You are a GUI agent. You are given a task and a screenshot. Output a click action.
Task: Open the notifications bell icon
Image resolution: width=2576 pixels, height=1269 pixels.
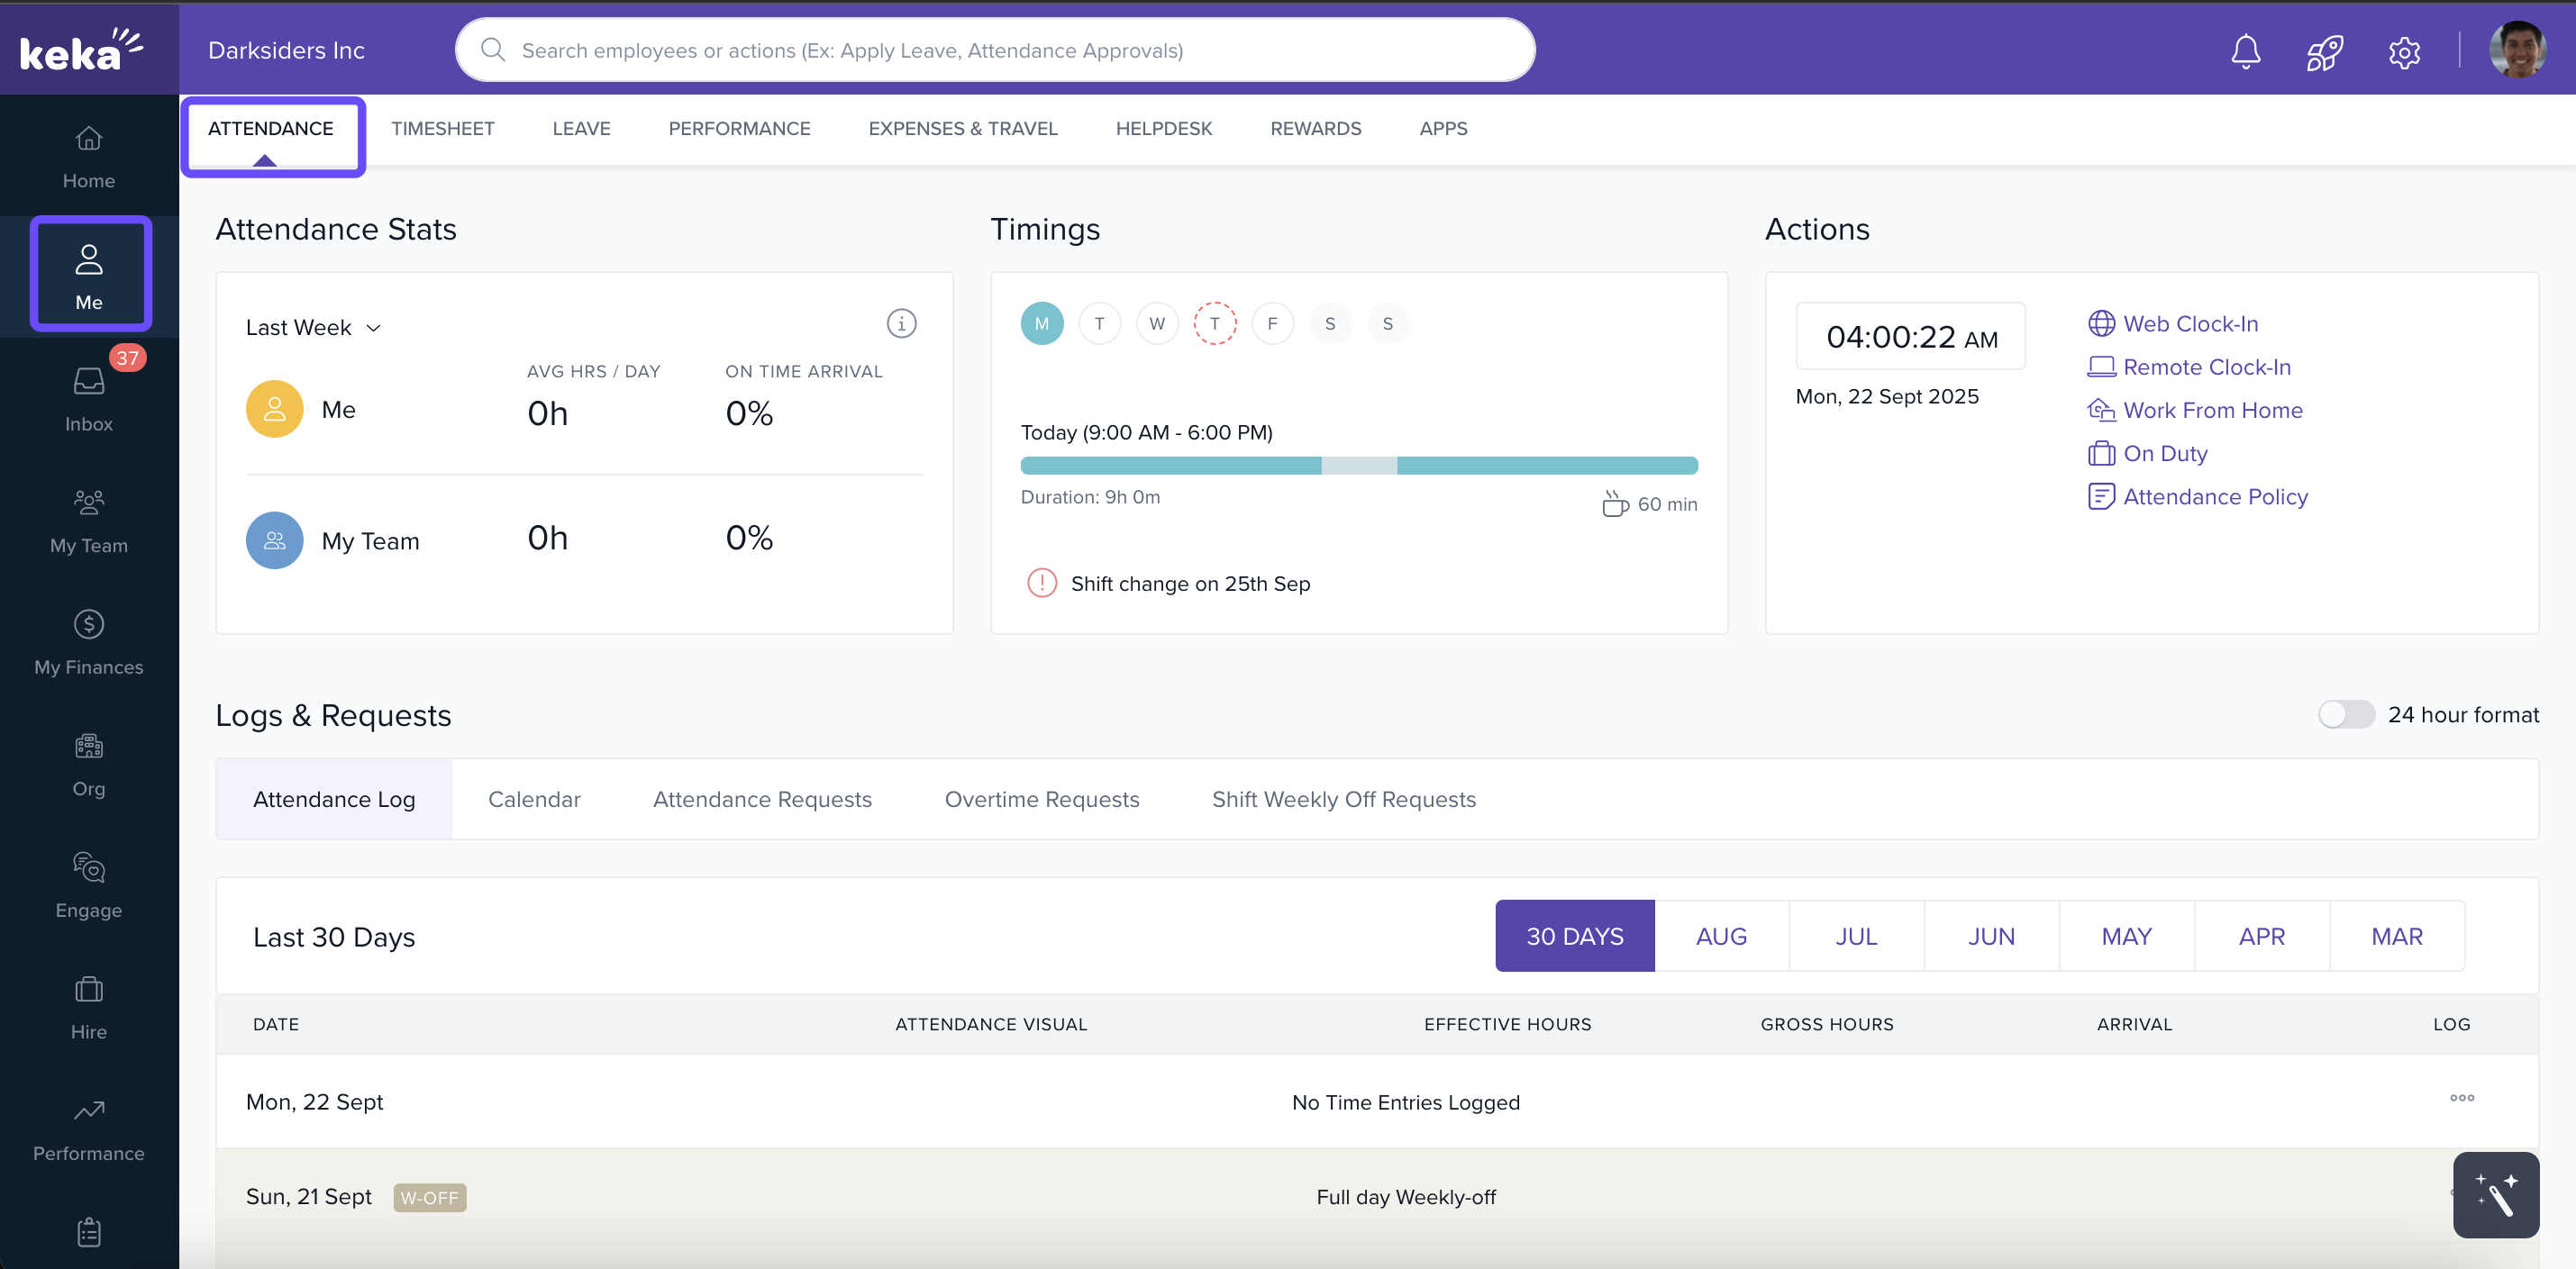pyautogui.click(x=2245, y=51)
